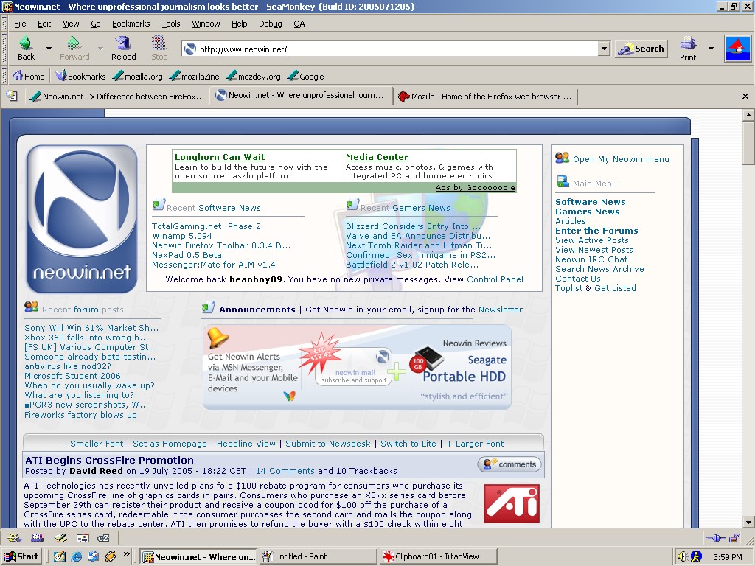Reload the current page
The image size is (755, 566).
(123, 48)
